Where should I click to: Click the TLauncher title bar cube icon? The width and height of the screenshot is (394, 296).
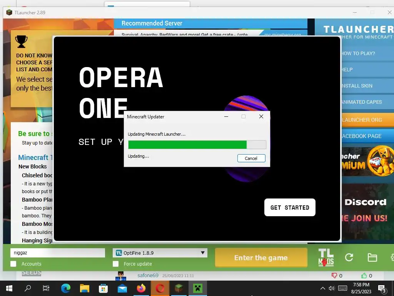[x=9, y=12]
